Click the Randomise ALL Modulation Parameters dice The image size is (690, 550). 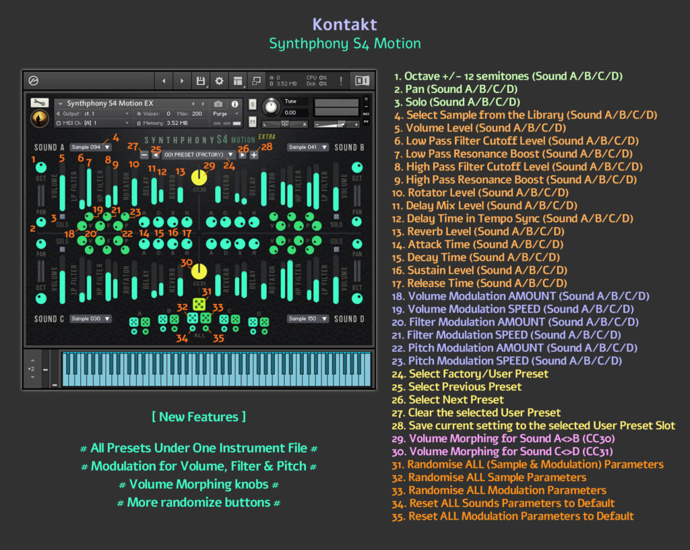pyautogui.click(x=206, y=317)
